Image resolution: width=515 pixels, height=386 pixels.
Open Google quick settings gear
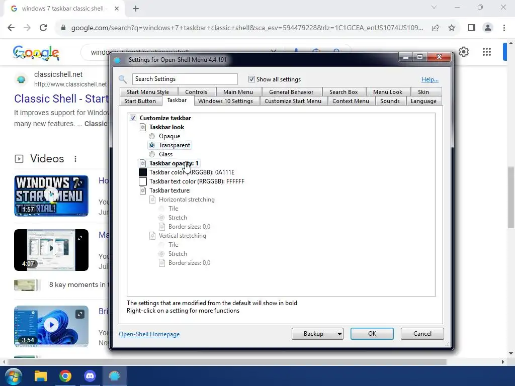[x=463, y=52]
